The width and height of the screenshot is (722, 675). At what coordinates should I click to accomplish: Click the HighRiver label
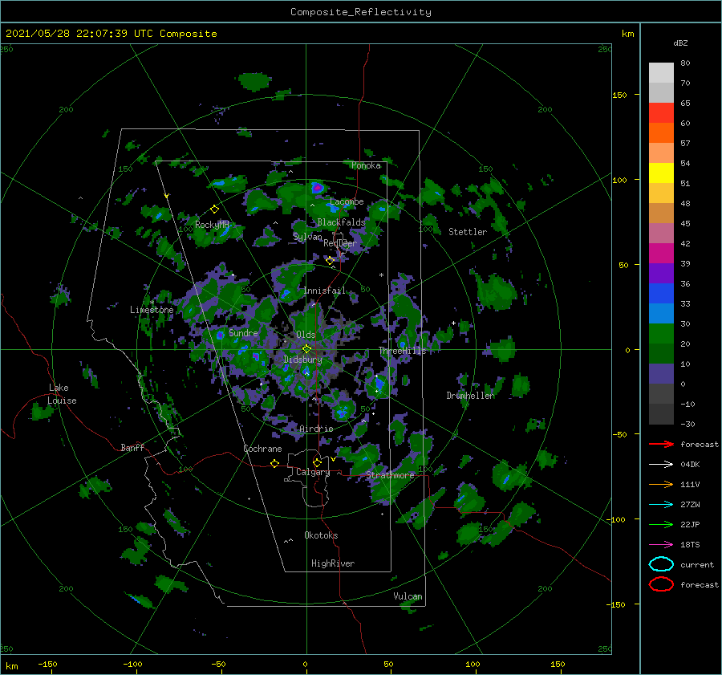[333, 563]
